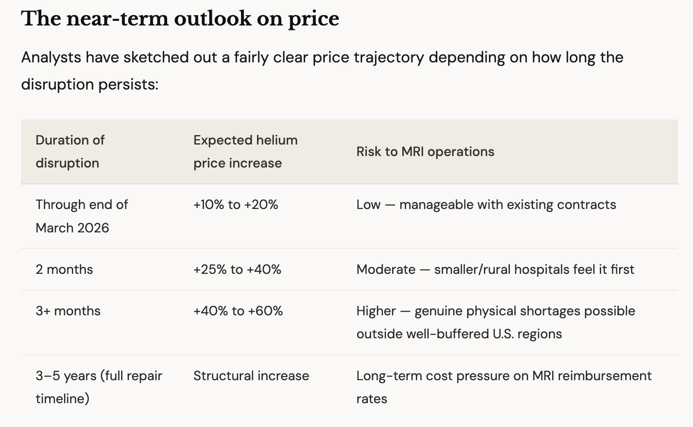The width and height of the screenshot is (693, 427).
Task: Select the "3+ months" duration cell
Action: click(x=68, y=311)
